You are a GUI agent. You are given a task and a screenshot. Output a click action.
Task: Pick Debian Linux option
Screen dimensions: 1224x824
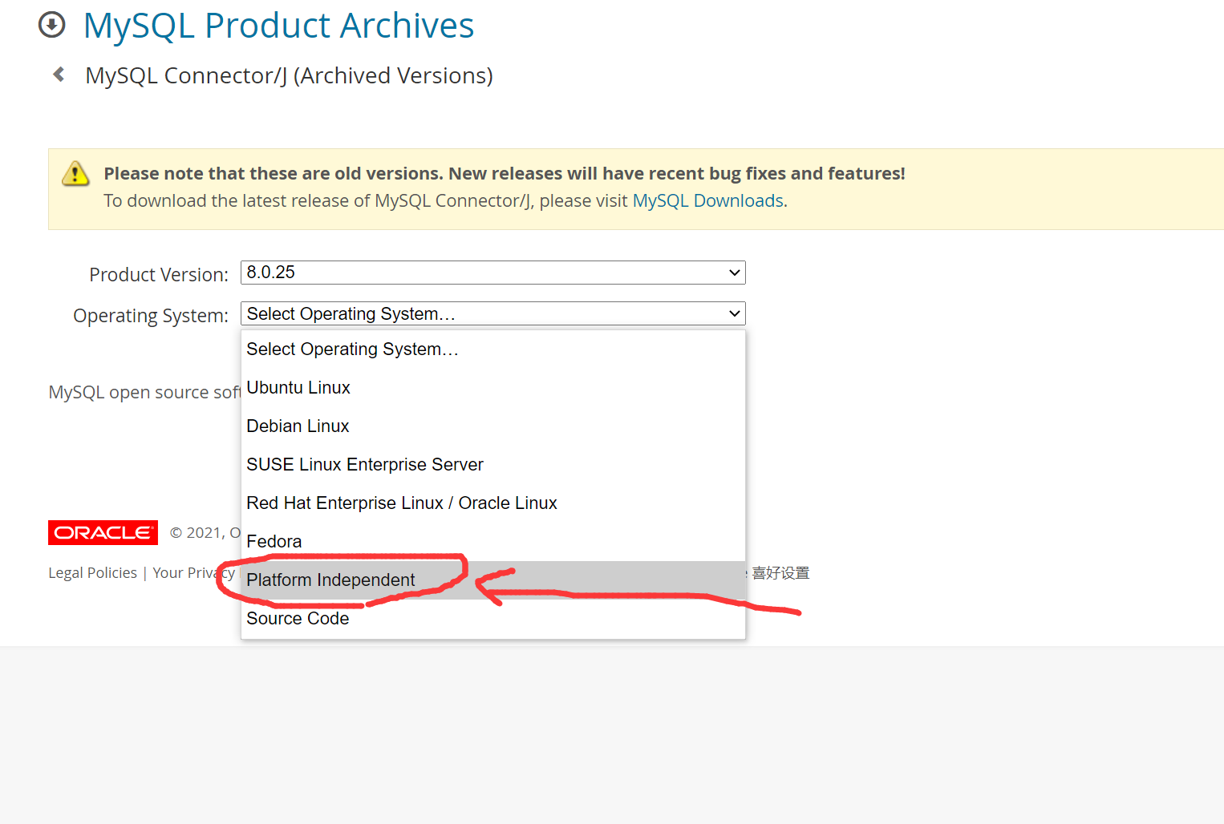point(298,426)
